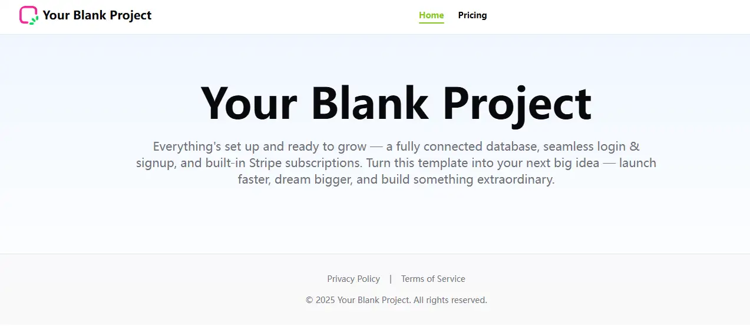Viewport: 750px width, 326px height.
Task: Click the pink square logo icon
Action: pos(27,14)
